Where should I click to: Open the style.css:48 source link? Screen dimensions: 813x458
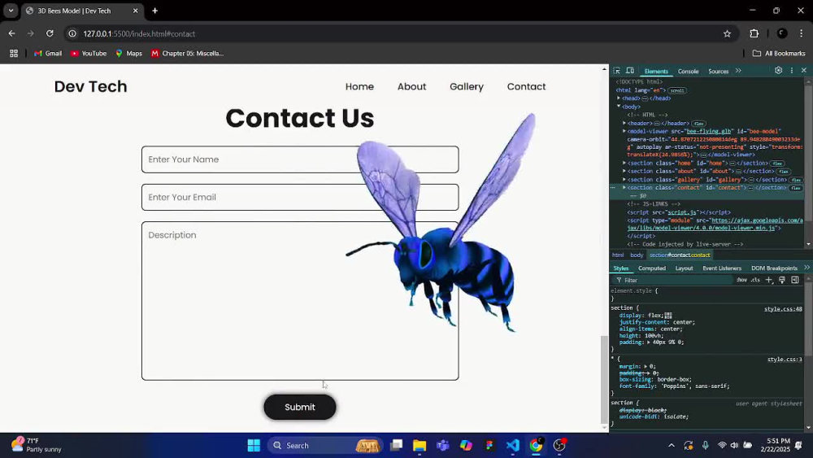[783, 309]
